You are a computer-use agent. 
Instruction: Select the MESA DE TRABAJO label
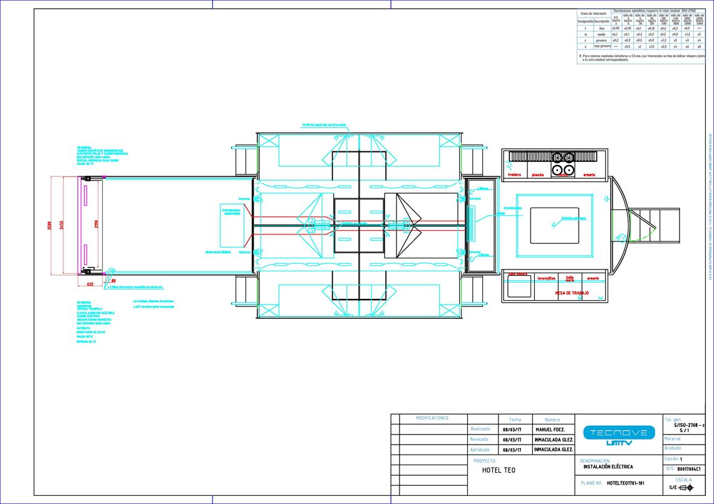[572, 293]
